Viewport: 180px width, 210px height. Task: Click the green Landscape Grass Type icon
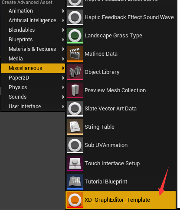pyautogui.click(x=75, y=36)
